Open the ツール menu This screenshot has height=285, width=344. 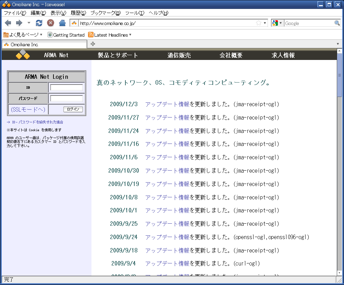[135, 13]
